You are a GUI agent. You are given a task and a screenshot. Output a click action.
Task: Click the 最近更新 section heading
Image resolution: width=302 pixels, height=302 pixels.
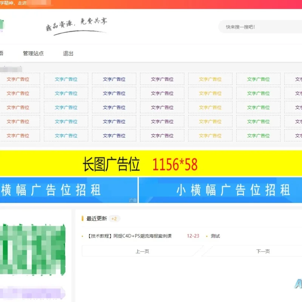(97, 219)
